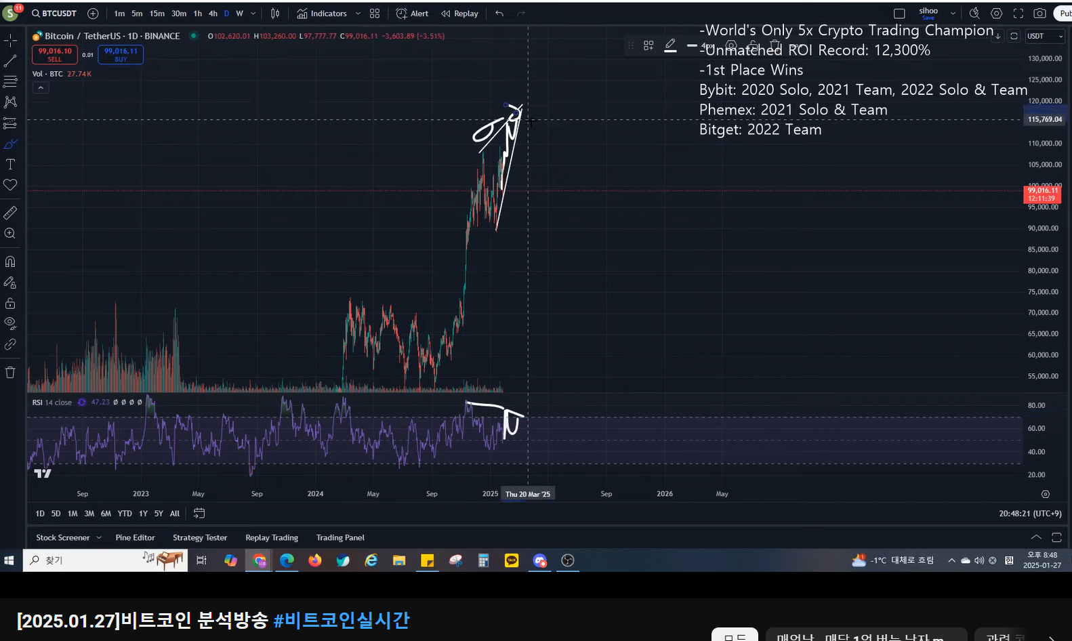This screenshot has width=1072, height=641.
Task: Switch to the 15m timeframe
Action: coord(157,14)
